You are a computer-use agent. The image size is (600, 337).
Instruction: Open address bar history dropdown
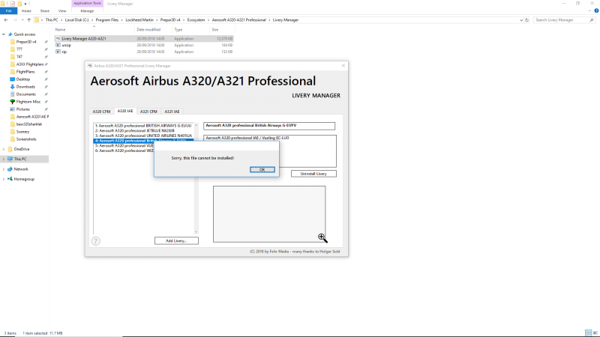pos(521,20)
